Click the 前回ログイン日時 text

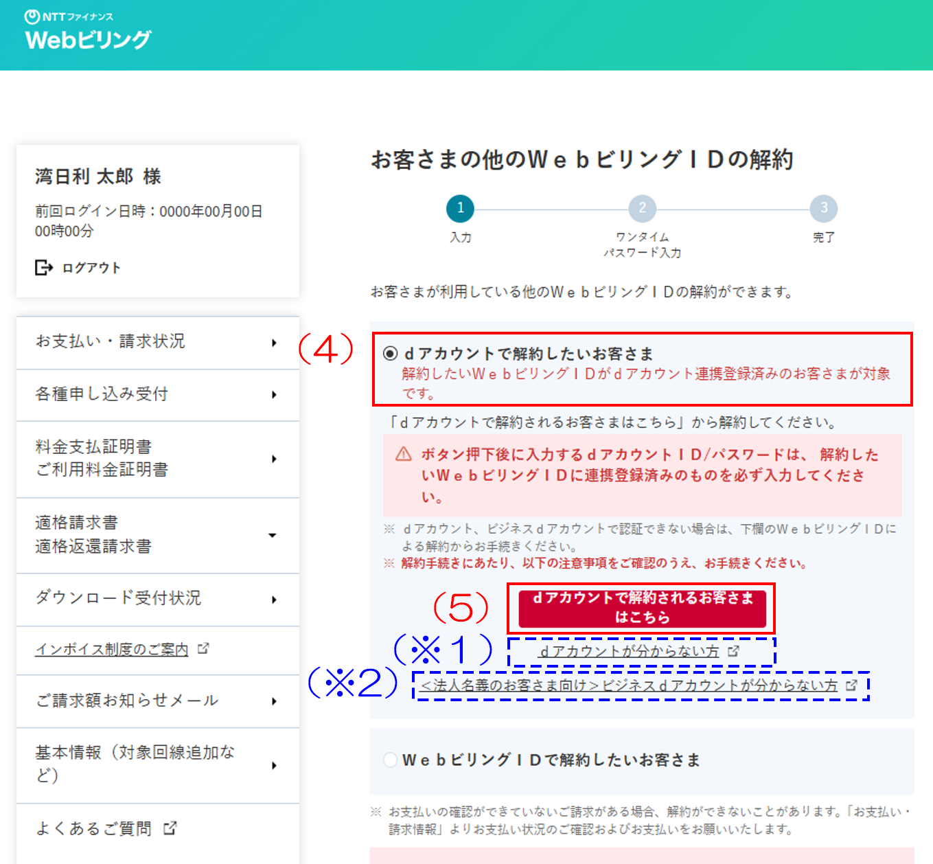click(x=149, y=221)
